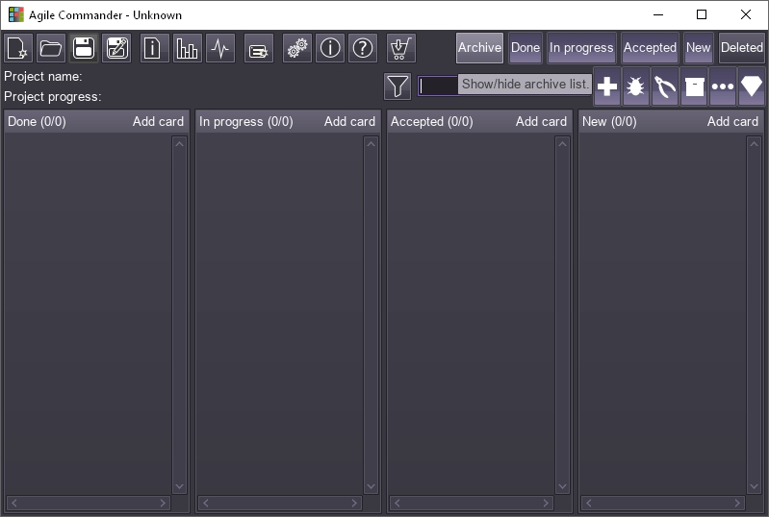Open settings with the gears icon
Viewport: 769px width, 517px height.
click(x=297, y=48)
